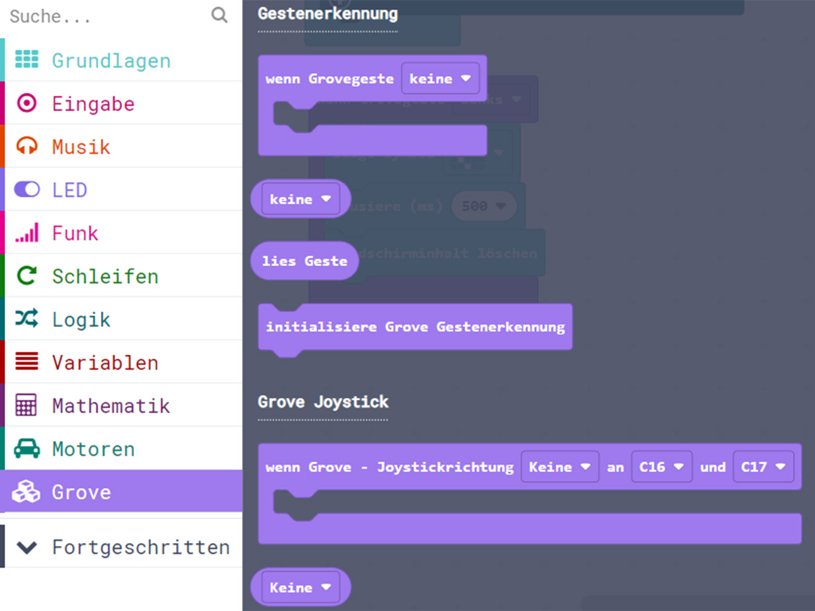815x611 pixels.
Task: Select the Grundlagen grid icon
Action: click(27, 59)
